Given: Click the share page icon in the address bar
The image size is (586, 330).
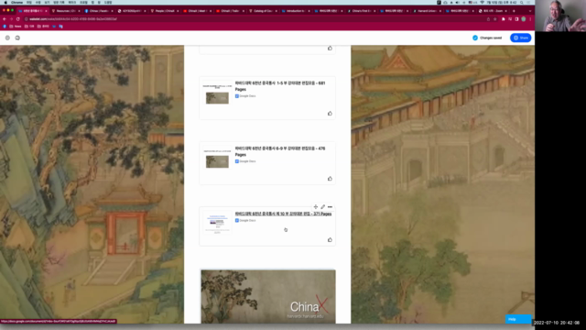Looking at the screenshot, I should click(x=488, y=19).
